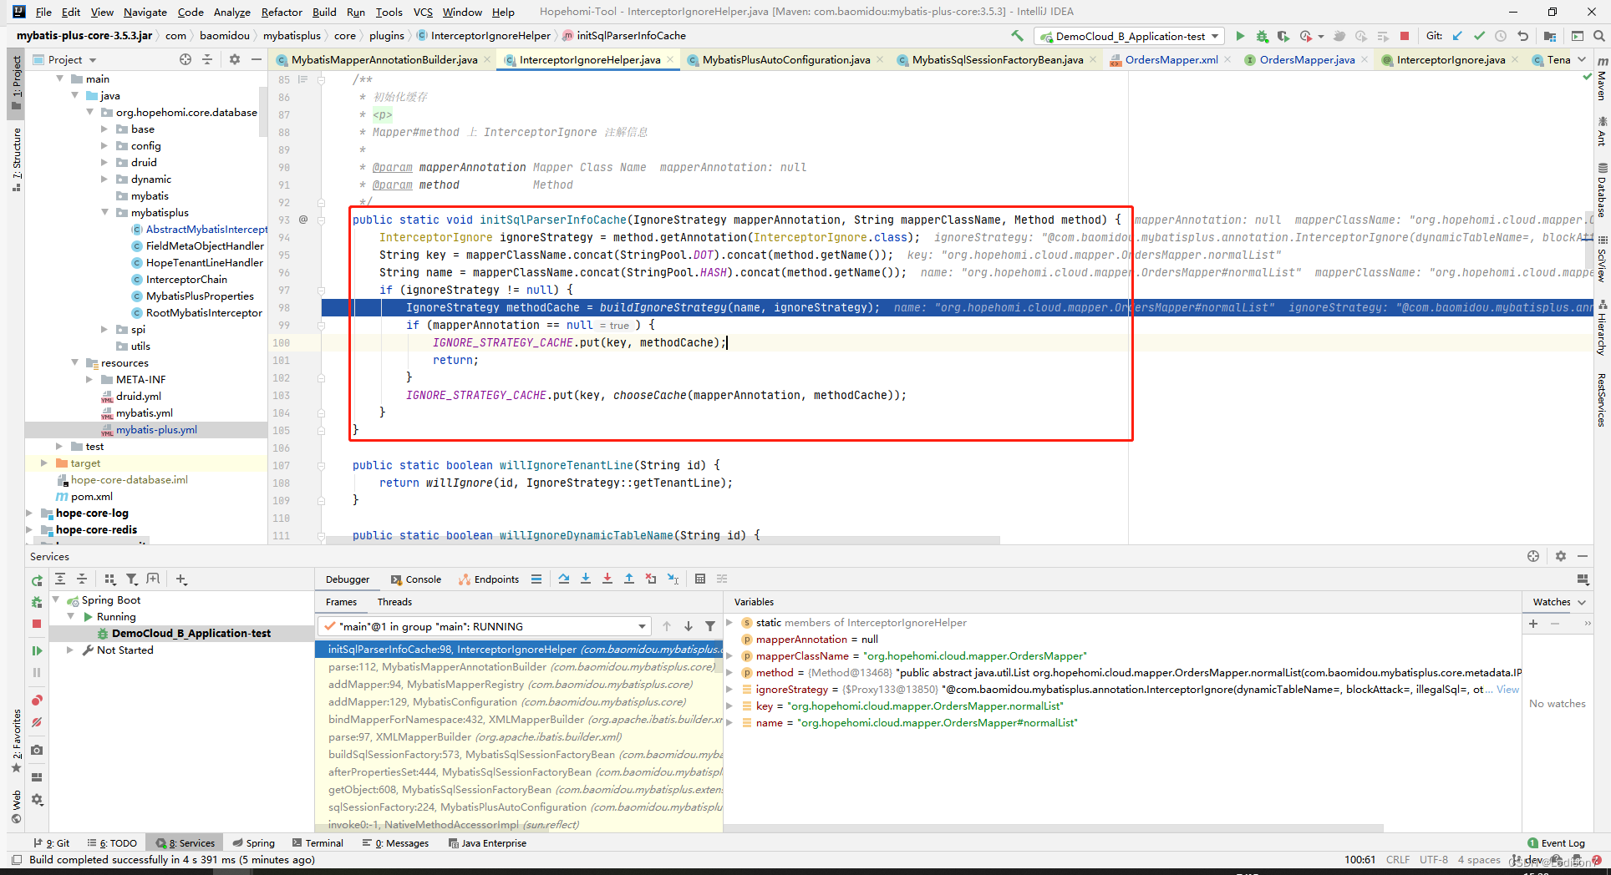Run DemoCloud_B_Application-test with green play icon
Viewport: 1611px width, 875px height.
pyautogui.click(x=1240, y=36)
